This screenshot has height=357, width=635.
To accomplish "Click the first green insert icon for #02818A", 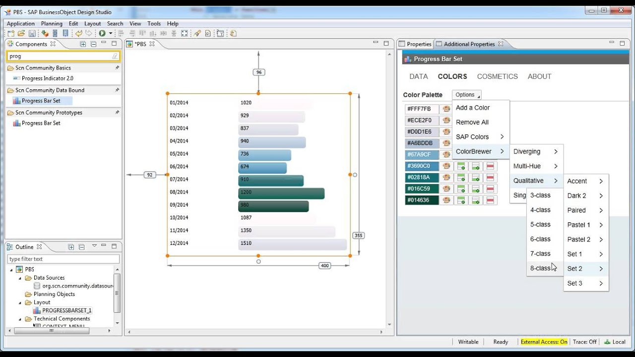I will pos(461,178).
